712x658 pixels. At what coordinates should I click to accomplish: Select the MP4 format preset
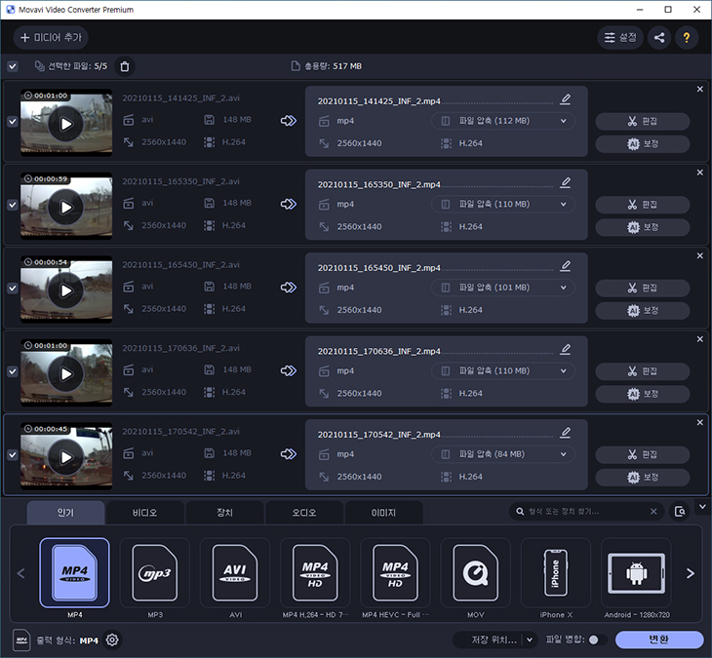point(74,572)
